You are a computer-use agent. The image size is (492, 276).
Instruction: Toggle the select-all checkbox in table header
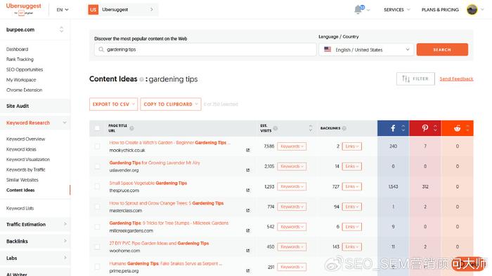point(97,128)
